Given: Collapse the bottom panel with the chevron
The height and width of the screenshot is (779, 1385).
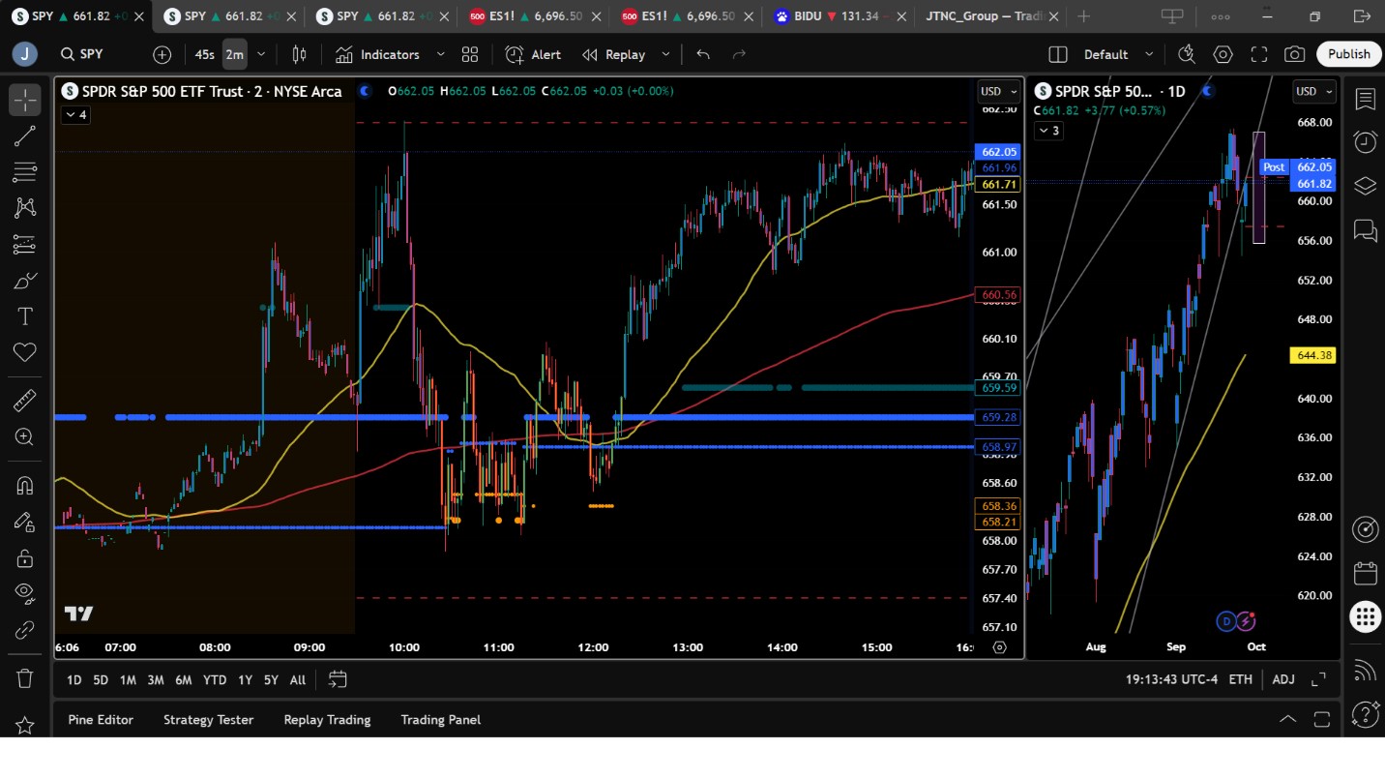Looking at the screenshot, I should (x=1288, y=719).
